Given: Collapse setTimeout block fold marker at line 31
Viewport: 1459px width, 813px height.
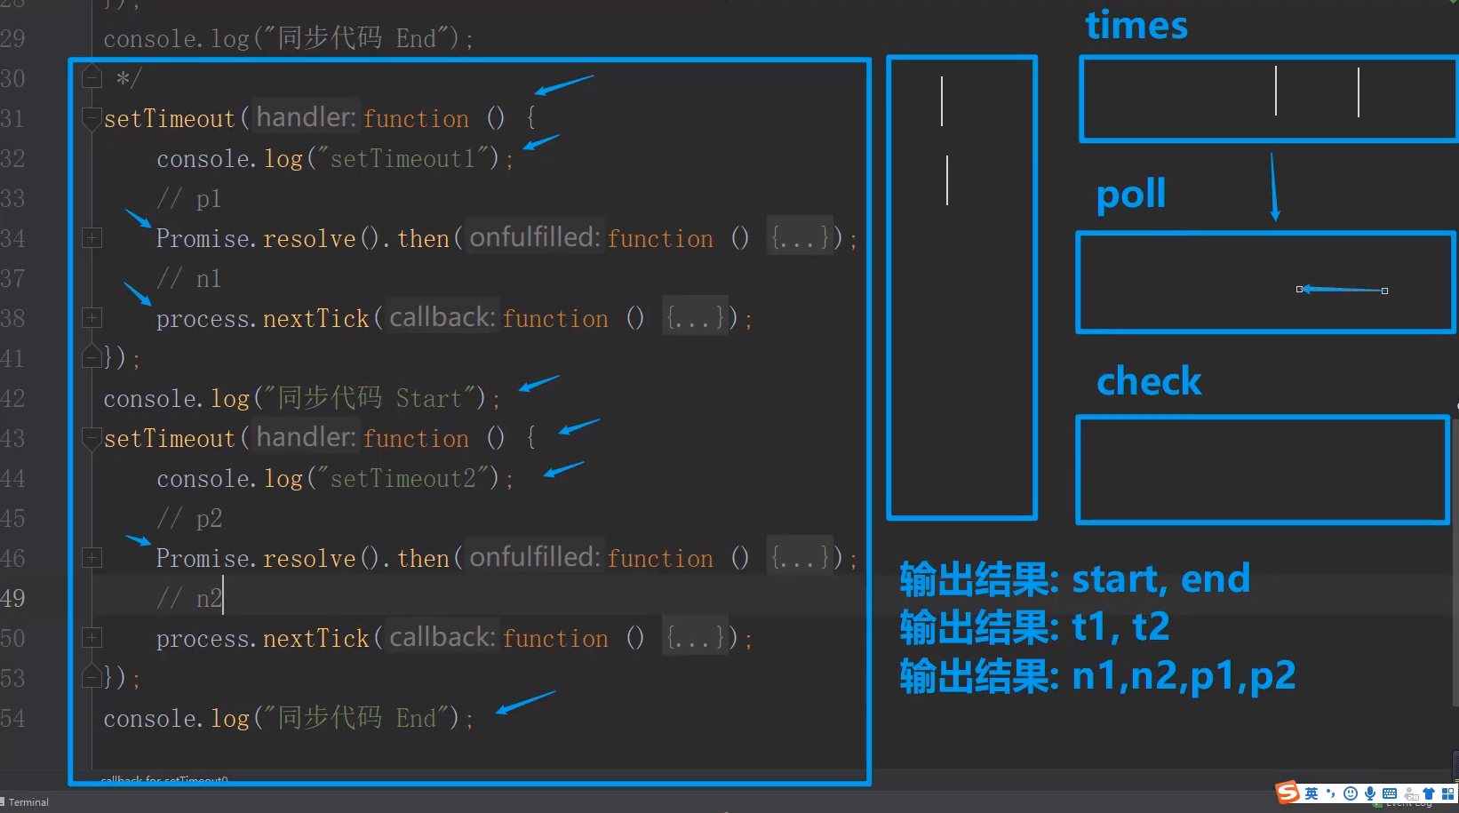Looking at the screenshot, I should pos(92,118).
